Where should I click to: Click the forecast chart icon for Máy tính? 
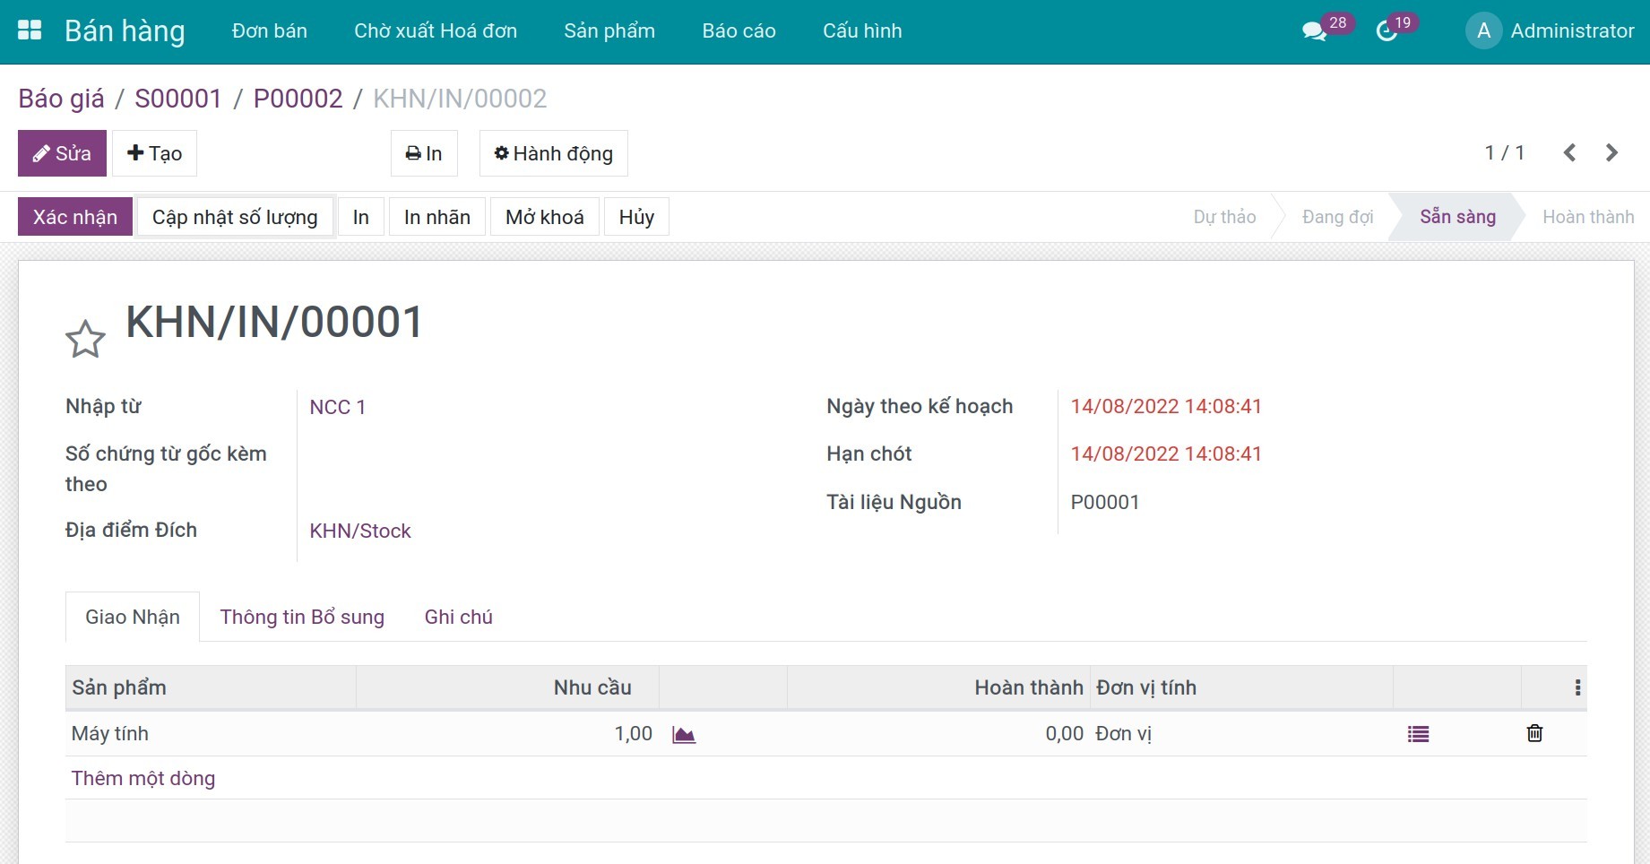[684, 735]
